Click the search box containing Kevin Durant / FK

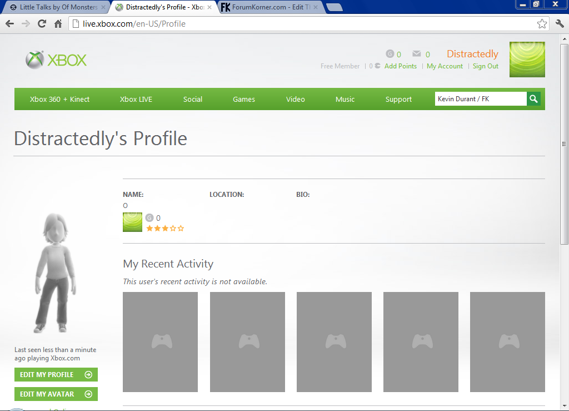[x=481, y=99]
